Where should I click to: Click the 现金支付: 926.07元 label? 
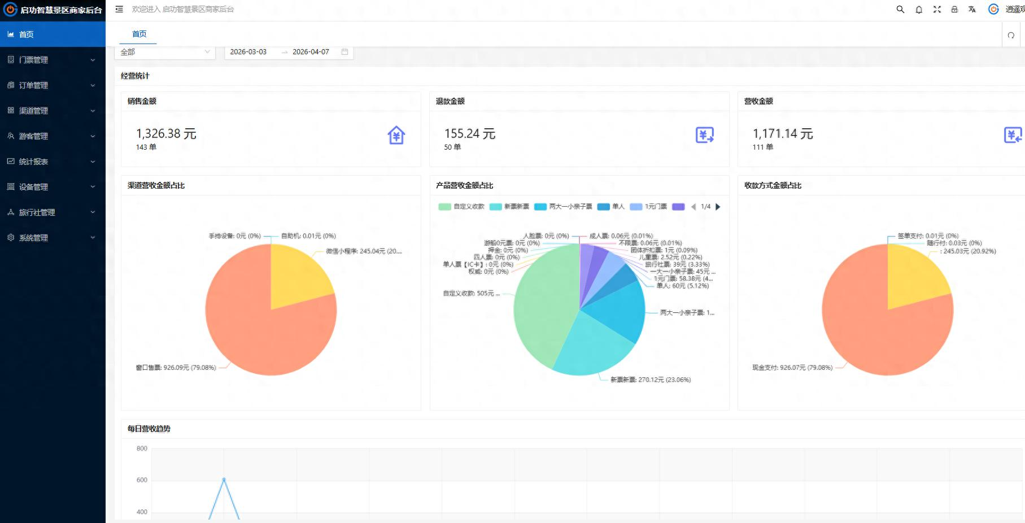pyautogui.click(x=792, y=368)
